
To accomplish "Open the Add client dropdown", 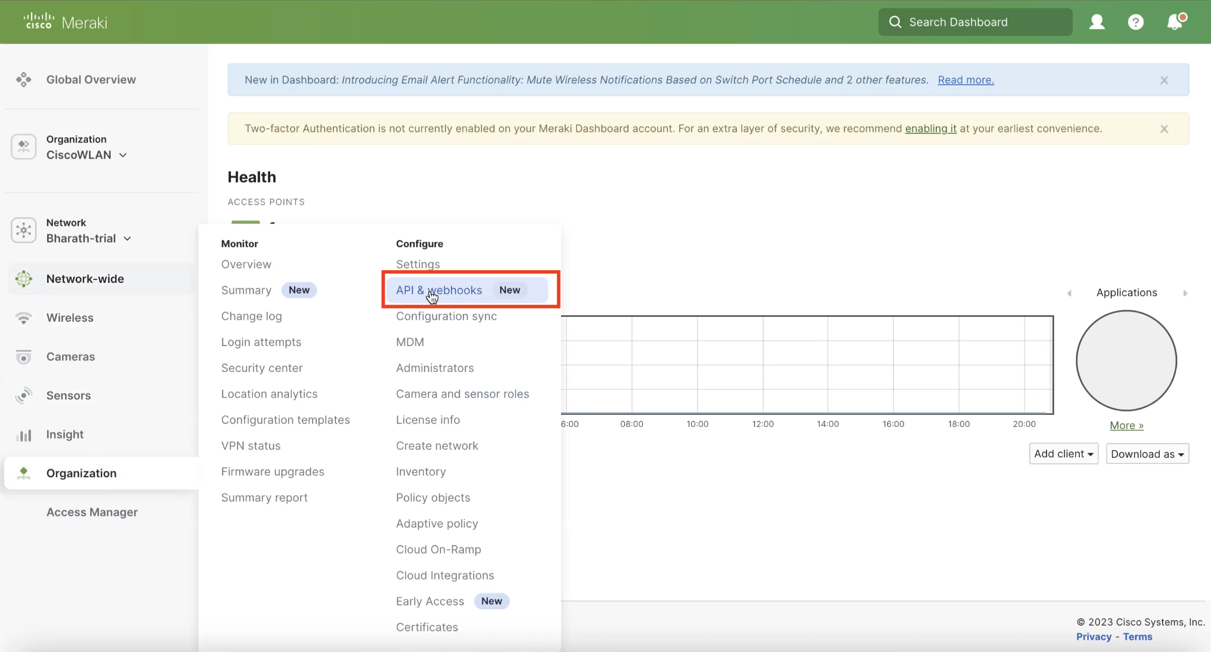I will click(x=1063, y=454).
